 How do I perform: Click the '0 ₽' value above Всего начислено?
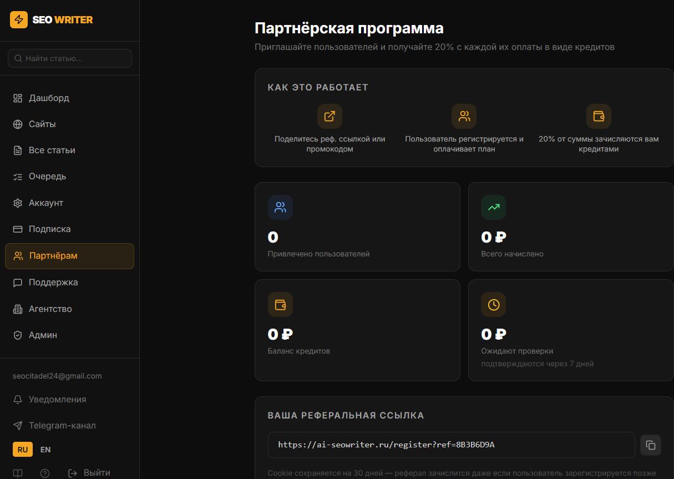494,238
